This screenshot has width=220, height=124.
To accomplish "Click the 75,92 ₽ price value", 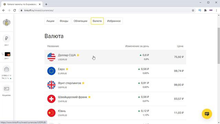I will 179,57.
